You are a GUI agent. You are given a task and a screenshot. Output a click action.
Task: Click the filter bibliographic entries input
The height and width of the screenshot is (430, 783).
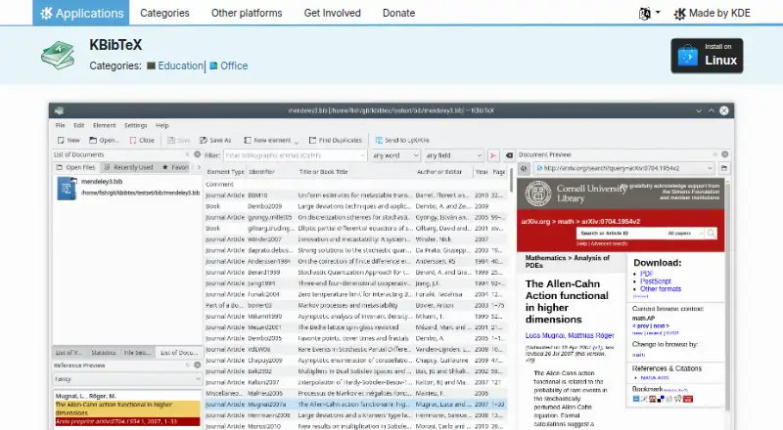pyautogui.click(x=295, y=155)
